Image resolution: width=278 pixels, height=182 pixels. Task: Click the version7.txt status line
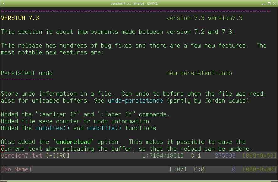coord(139,156)
